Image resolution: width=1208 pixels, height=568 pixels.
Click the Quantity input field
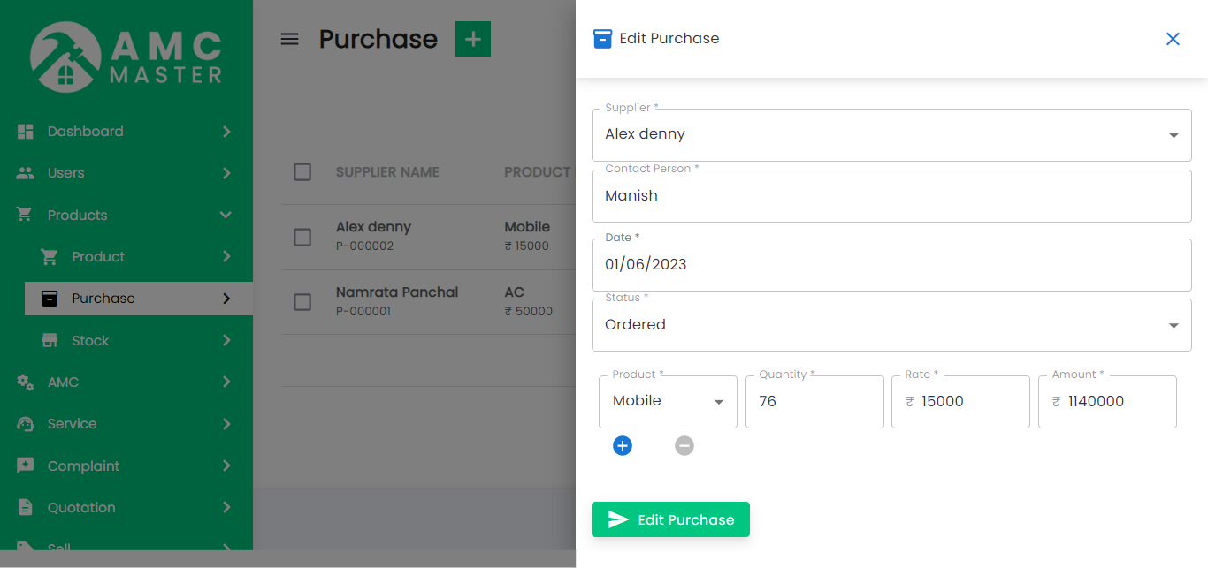(814, 402)
